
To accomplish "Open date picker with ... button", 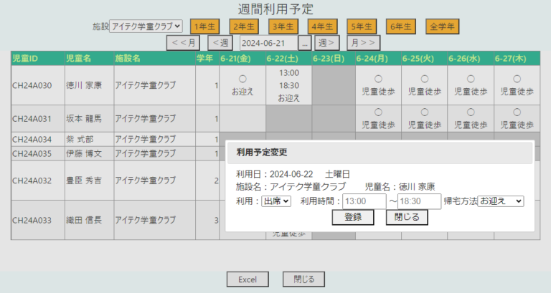I will [x=305, y=43].
